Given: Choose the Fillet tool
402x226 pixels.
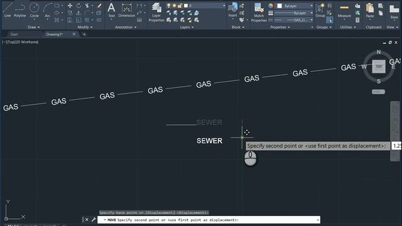Looking at the screenshot, I should tap(87, 13).
